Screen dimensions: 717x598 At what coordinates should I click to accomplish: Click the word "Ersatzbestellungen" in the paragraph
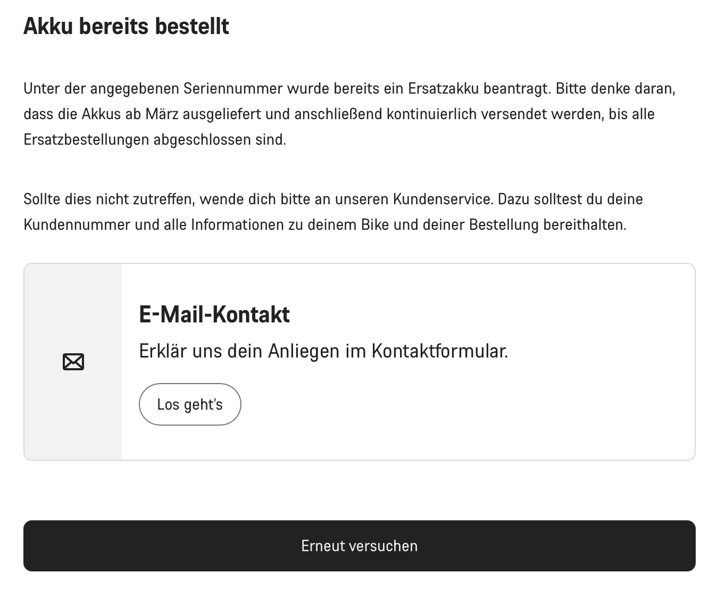click(86, 139)
